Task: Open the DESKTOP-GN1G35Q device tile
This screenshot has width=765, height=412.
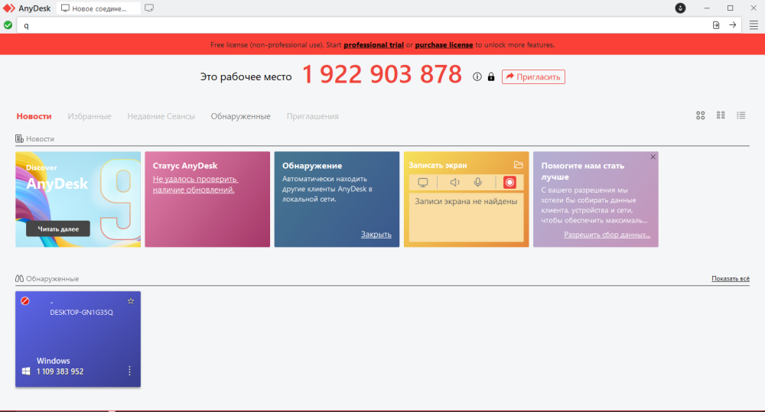Action: click(x=78, y=339)
